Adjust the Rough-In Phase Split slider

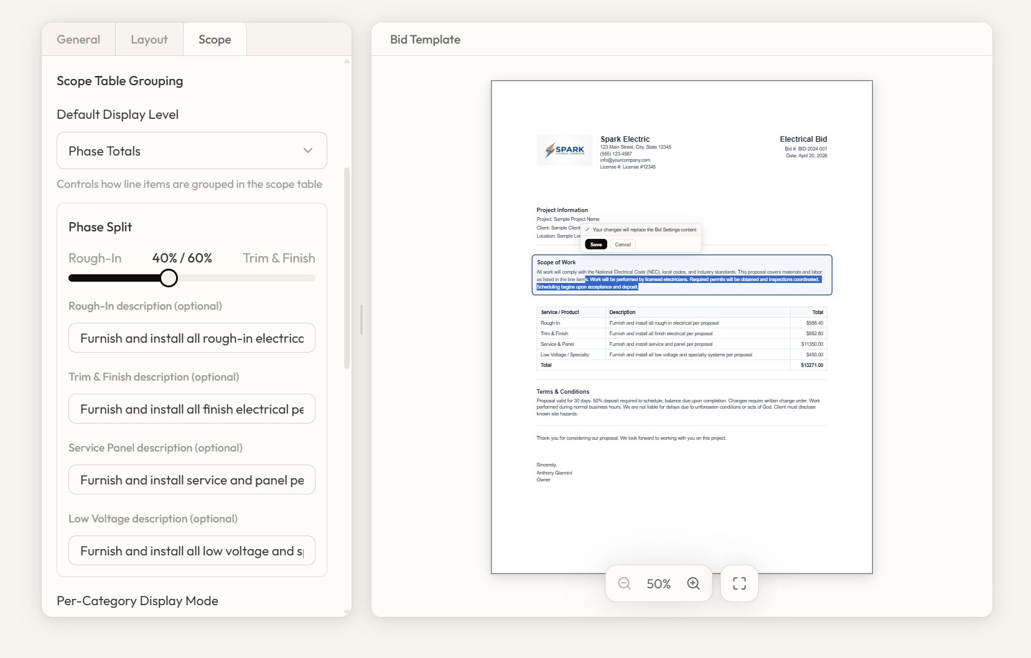169,278
